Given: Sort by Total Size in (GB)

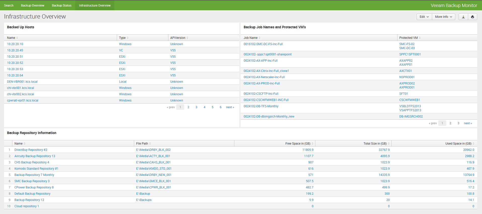Looking at the screenshot, I should point(377,144).
